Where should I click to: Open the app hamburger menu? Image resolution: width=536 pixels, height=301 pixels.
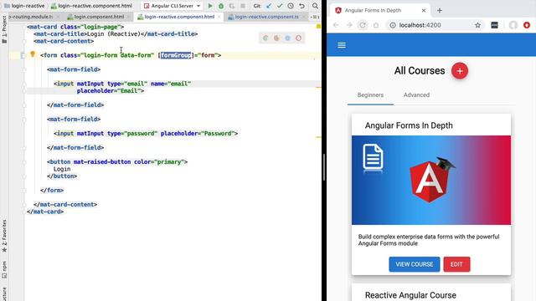point(342,45)
